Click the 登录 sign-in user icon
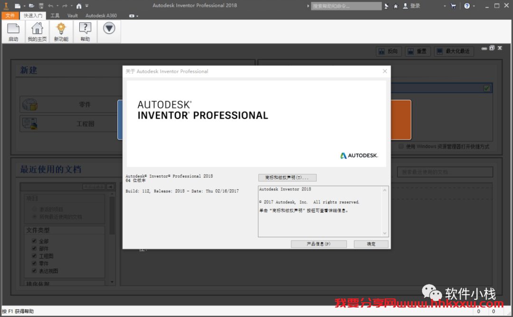 tap(411, 6)
